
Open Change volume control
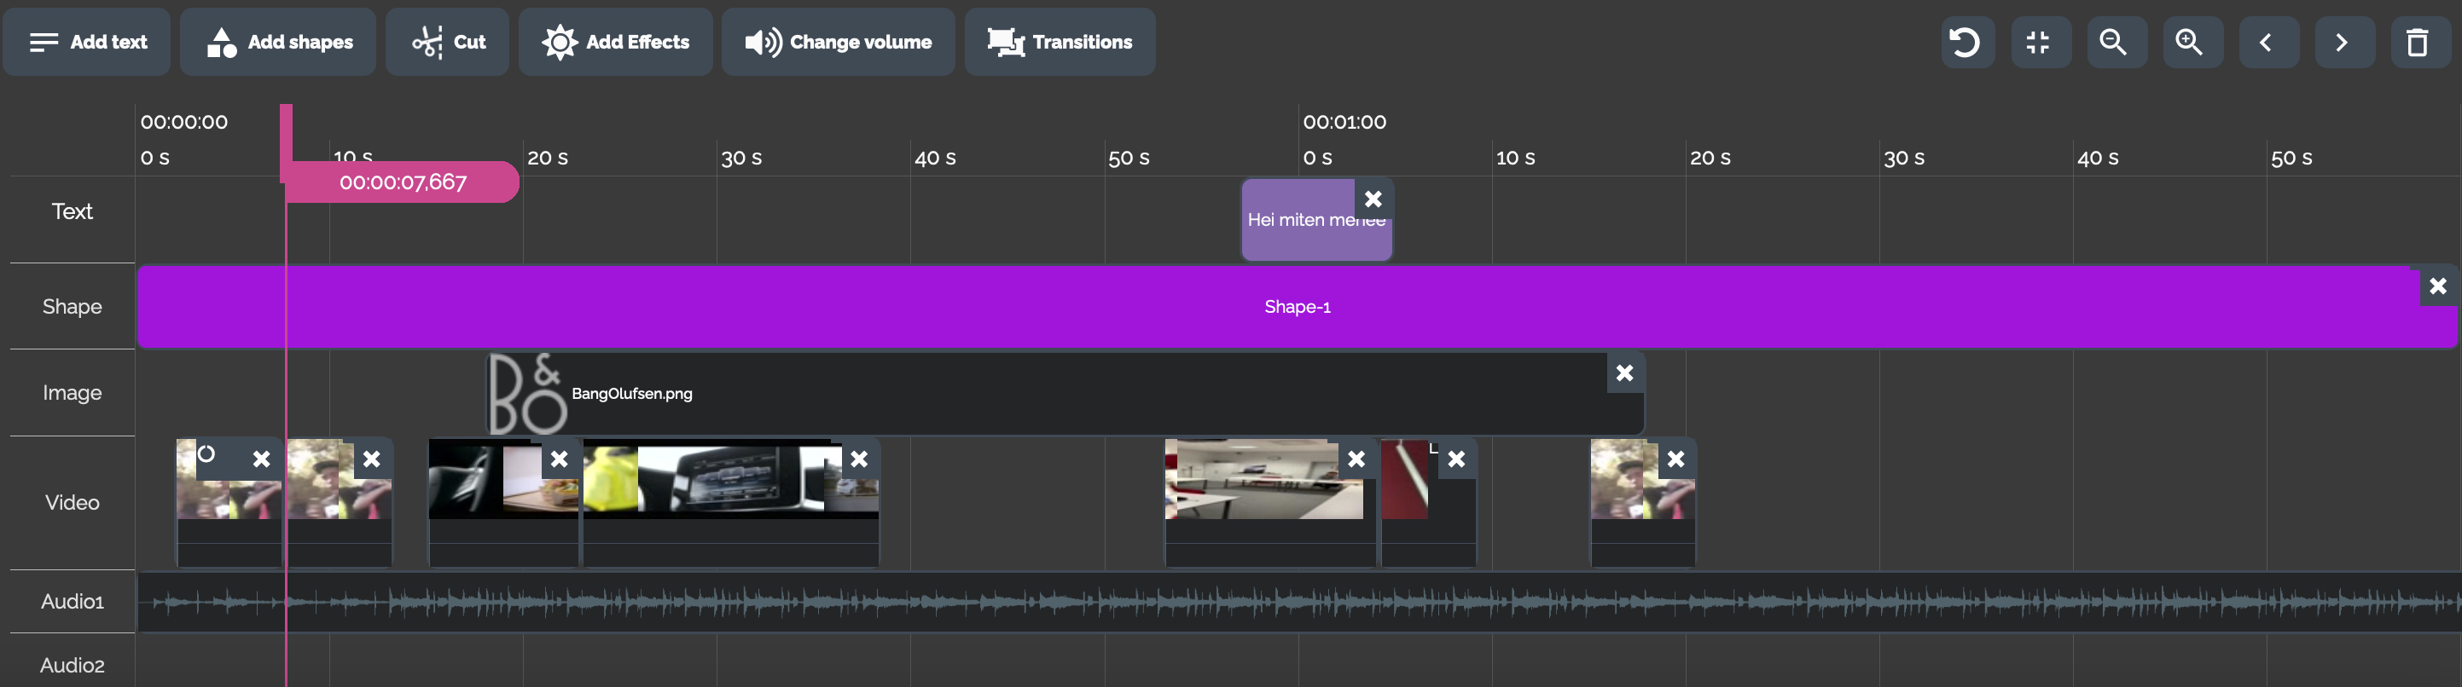coord(839,42)
